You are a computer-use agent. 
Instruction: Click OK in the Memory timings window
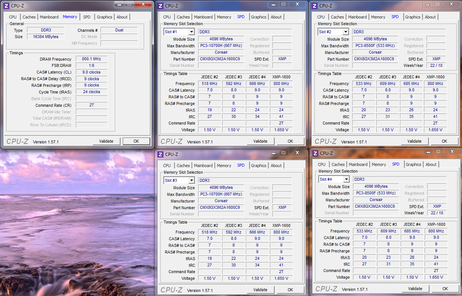click(x=136, y=141)
